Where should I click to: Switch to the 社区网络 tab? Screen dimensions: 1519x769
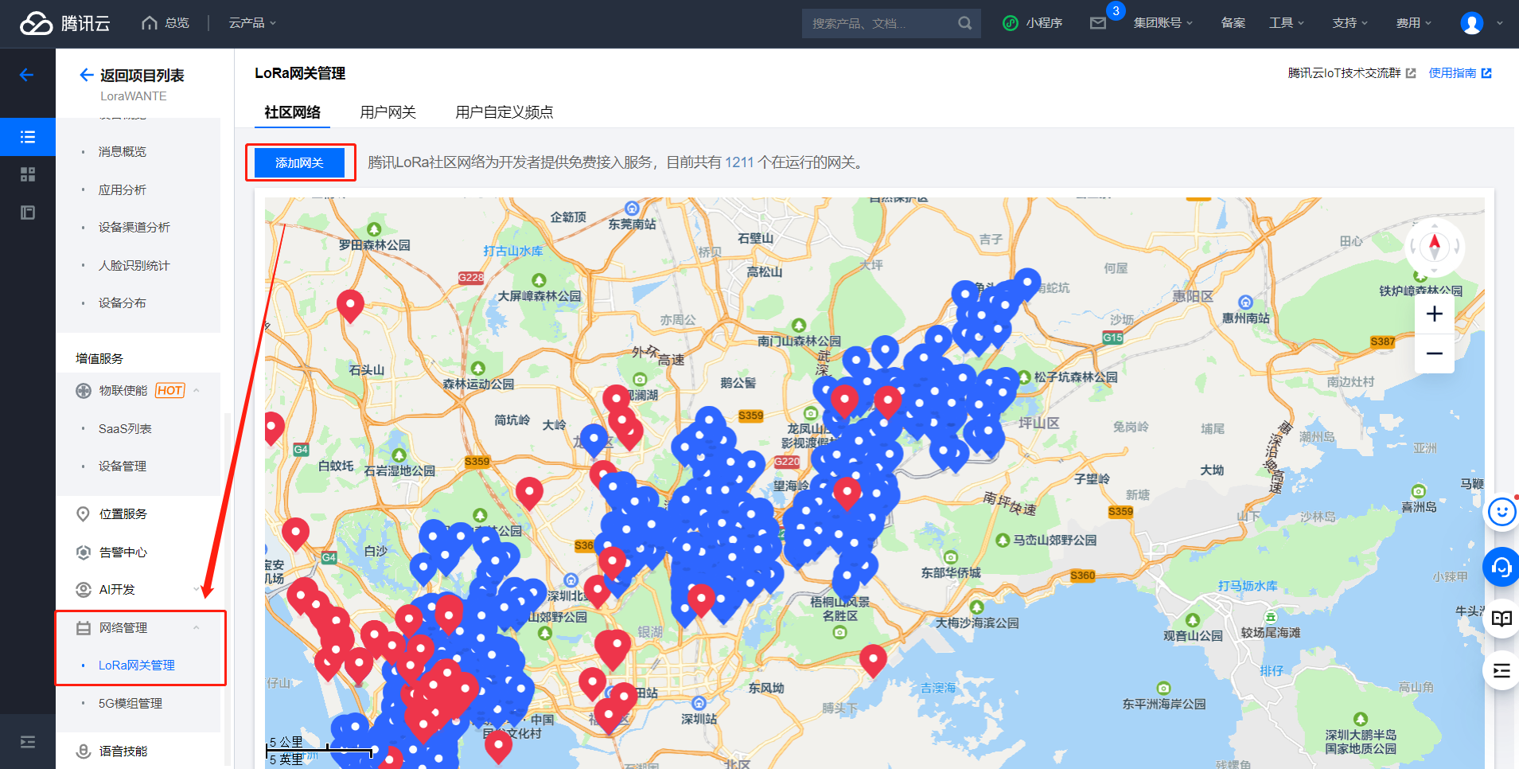pyautogui.click(x=292, y=112)
